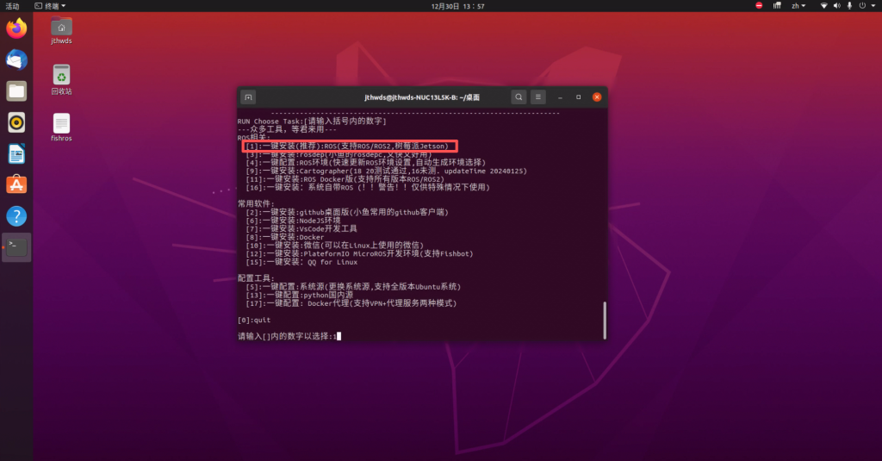Open LibreOffice Writer from the dock
The width and height of the screenshot is (882, 461).
pyautogui.click(x=16, y=153)
